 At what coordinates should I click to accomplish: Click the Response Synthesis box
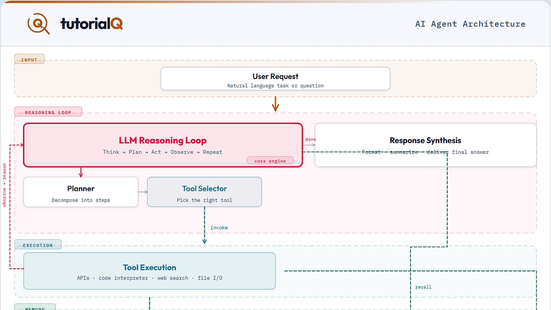[426, 145]
